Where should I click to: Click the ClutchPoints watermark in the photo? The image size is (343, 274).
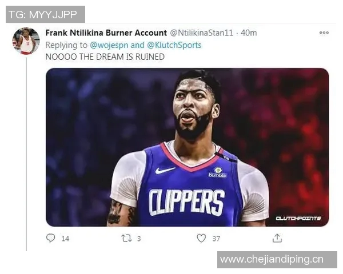[298, 218]
